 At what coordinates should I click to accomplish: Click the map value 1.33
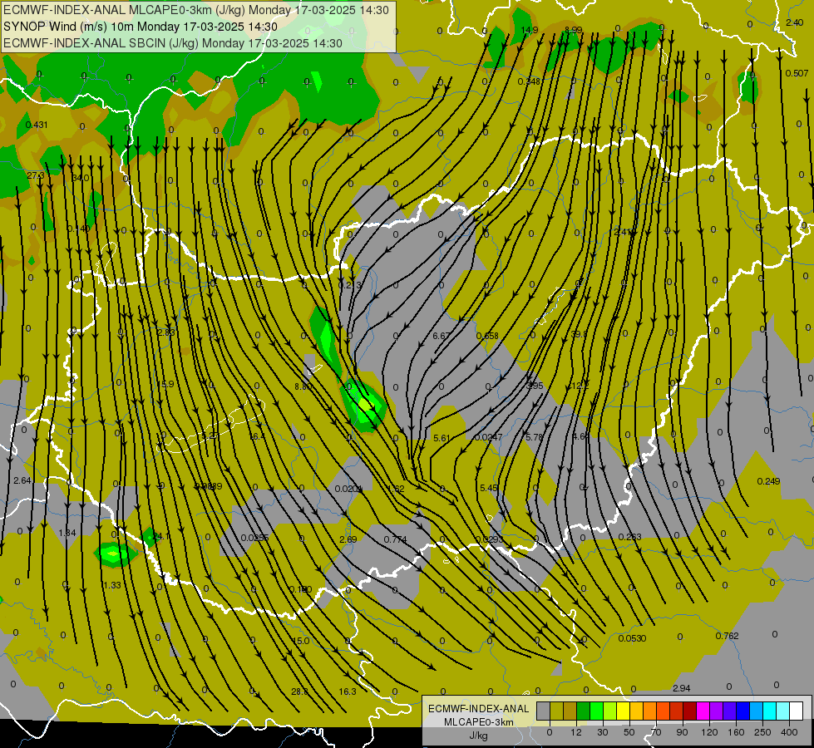[111, 585]
